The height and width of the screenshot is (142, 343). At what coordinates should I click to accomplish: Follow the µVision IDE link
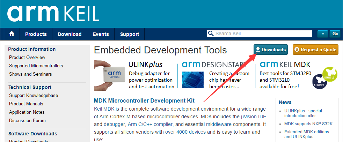click(x=254, y=117)
